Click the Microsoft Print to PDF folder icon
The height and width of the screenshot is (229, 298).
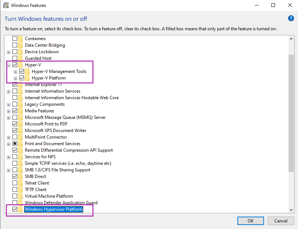(20, 124)
